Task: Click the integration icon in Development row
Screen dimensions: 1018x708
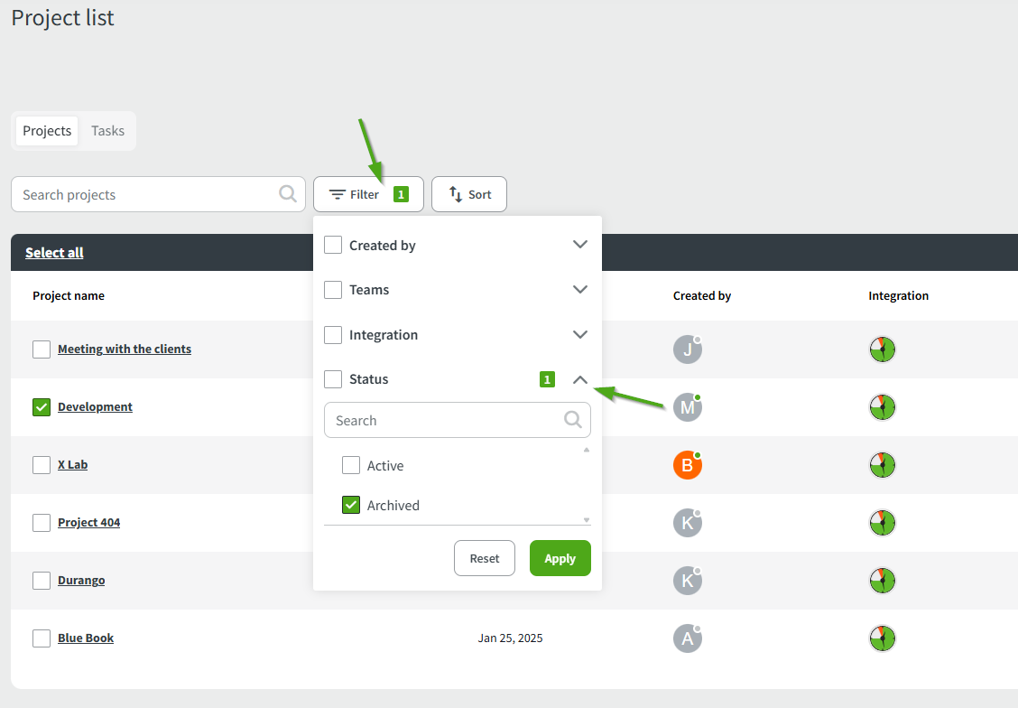Action: pos(882,407)
